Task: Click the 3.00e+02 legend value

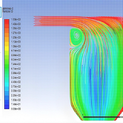Action: [x=16, y=91]
